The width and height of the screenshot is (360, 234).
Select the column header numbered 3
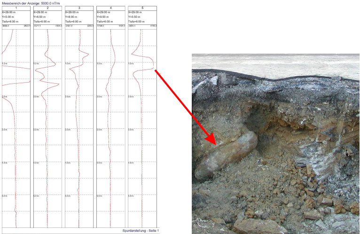pyautogui.click(x=79, y=8)
